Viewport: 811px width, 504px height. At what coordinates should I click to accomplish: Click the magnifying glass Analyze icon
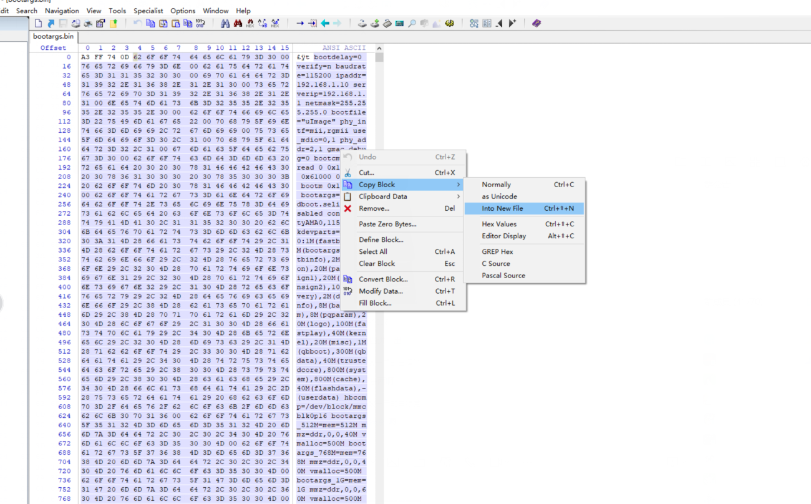[x=412, y=23]
